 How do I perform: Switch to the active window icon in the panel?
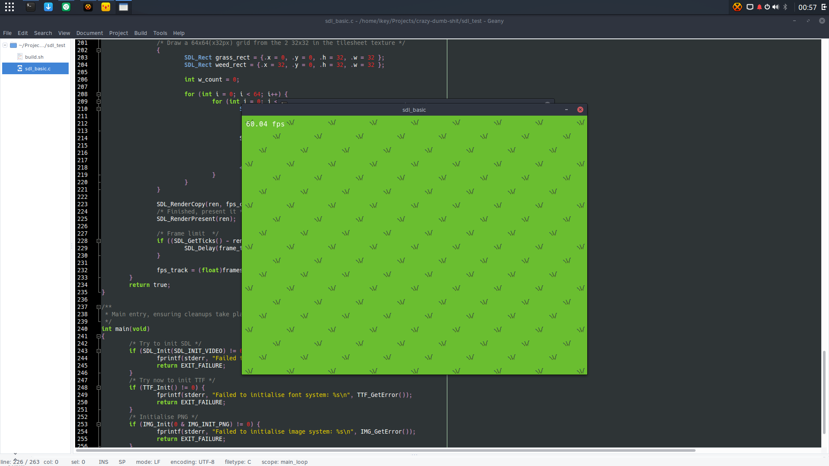pyautogui.click(x=123, y=7)
